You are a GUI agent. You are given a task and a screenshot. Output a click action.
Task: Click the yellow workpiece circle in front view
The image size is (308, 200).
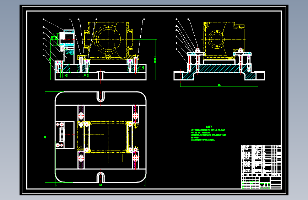coord(108,39)
